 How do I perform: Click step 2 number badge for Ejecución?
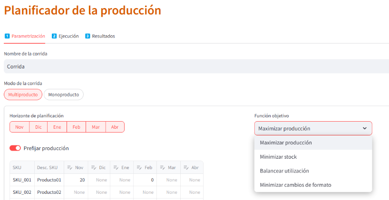point(54,36)
